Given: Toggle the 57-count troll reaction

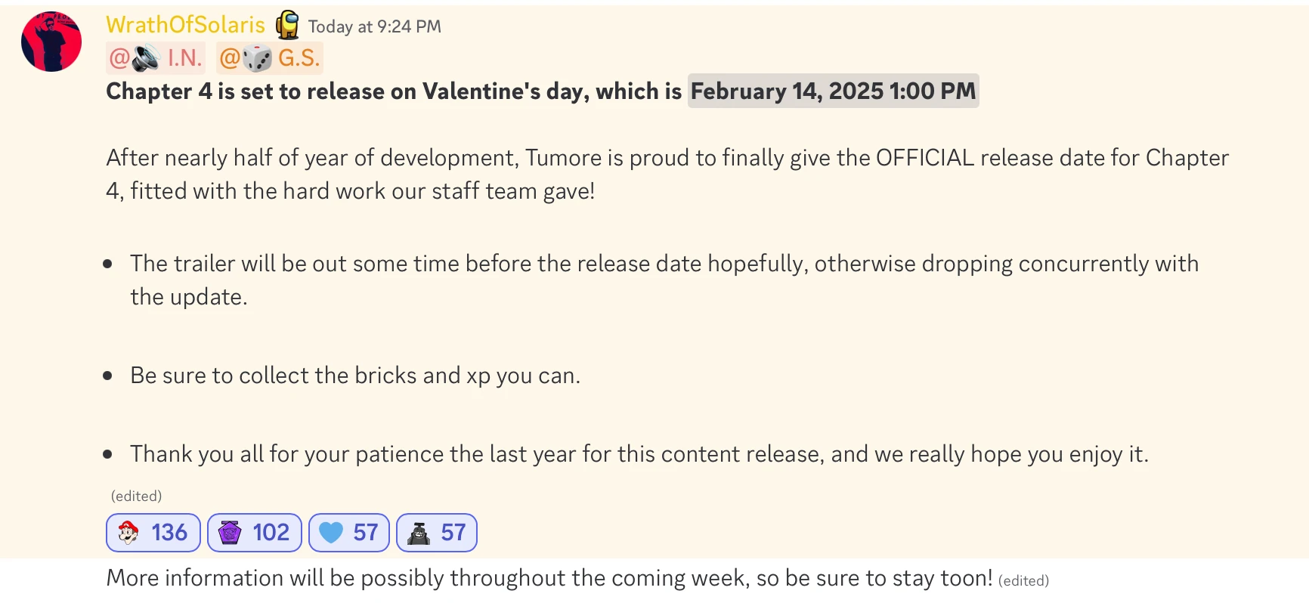Looking at the screenshot, I should coord(436,533).
